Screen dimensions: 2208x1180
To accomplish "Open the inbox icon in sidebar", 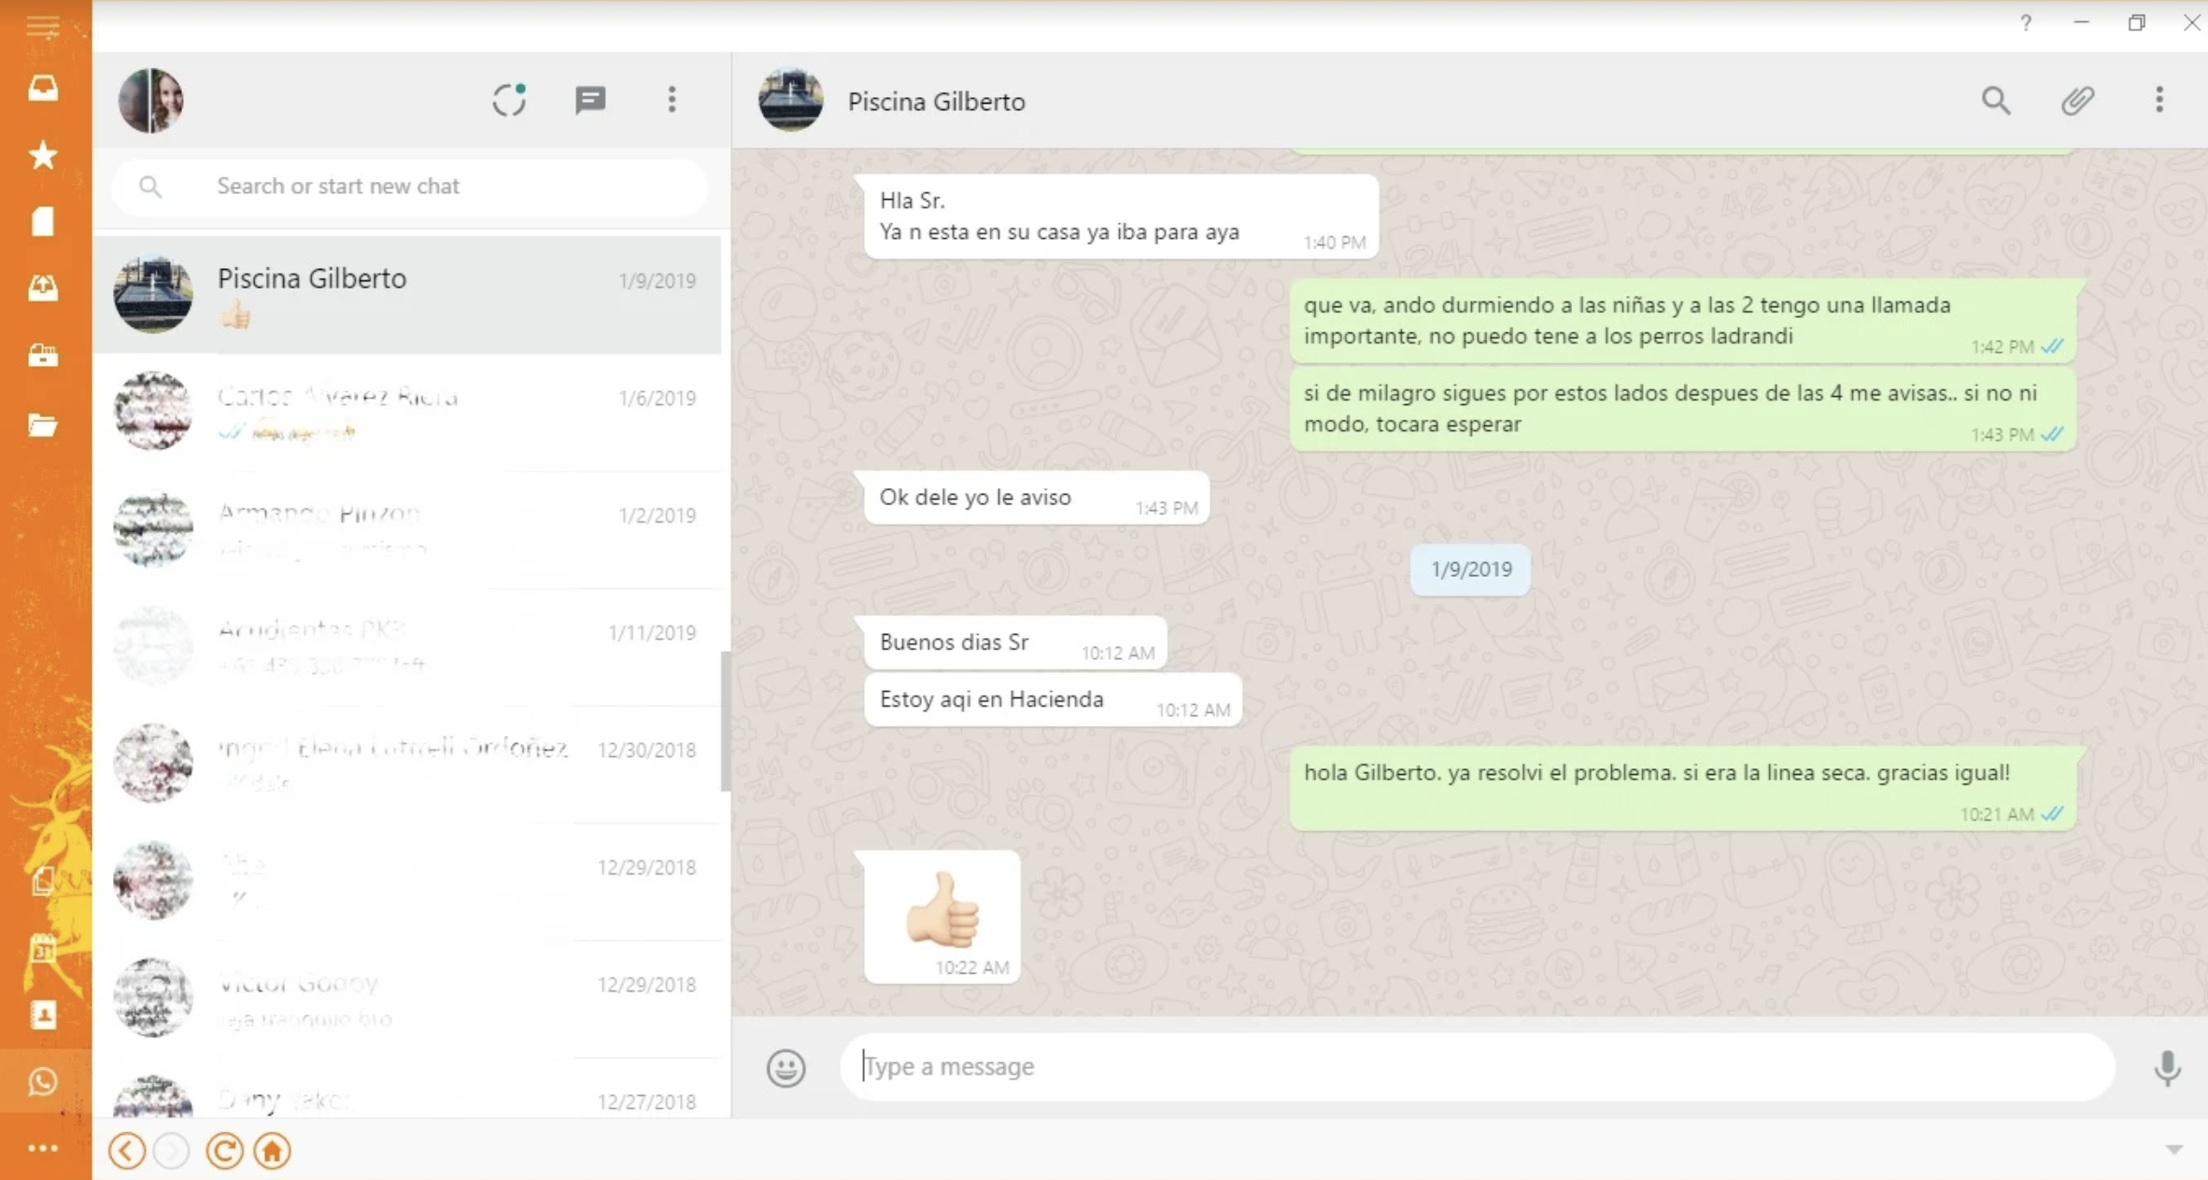I will click(x=43, y=88).
